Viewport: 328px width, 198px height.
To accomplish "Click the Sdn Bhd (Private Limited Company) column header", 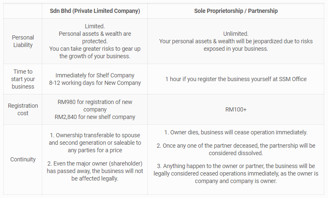I will (x=95, y=11).
